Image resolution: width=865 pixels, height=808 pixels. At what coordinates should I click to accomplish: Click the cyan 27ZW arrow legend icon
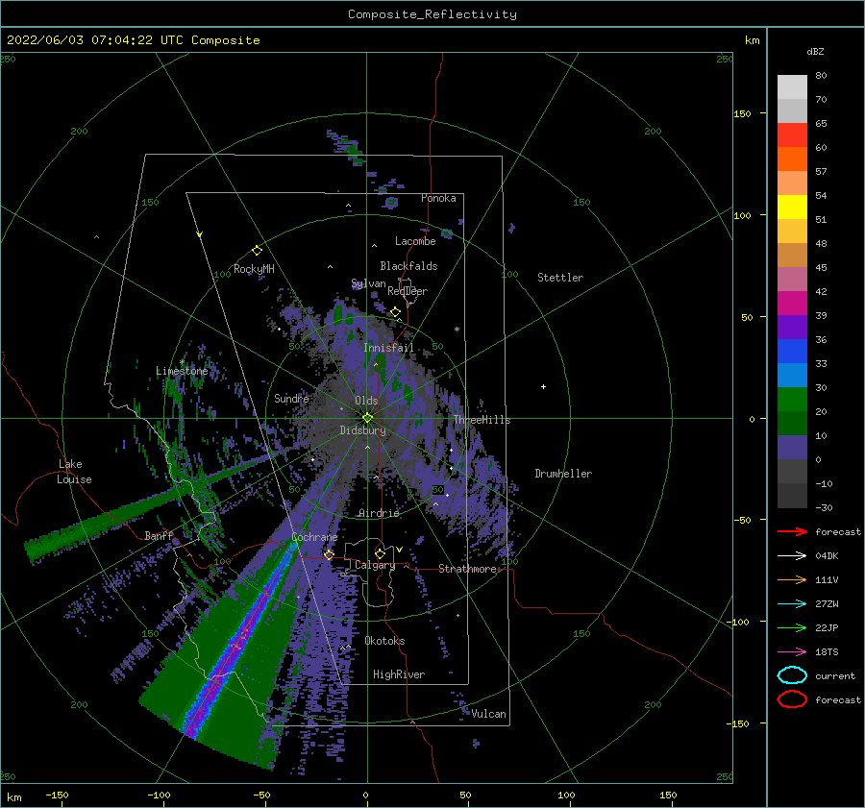(x=792, y=604)
